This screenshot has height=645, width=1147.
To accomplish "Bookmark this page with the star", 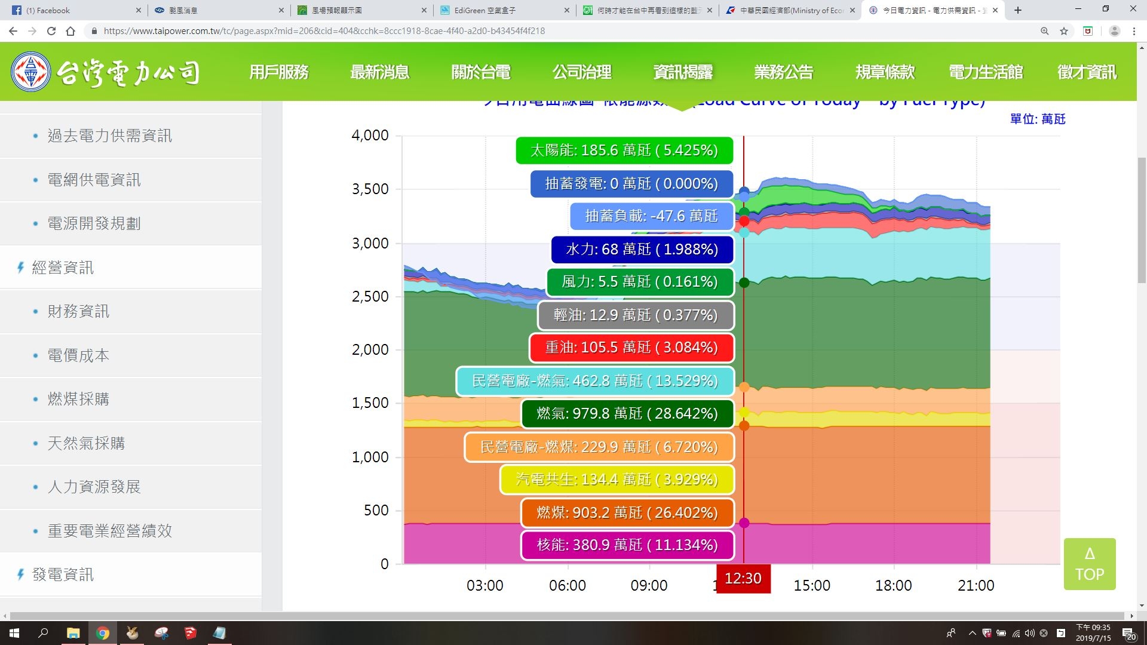I will [x=1064, y=31].
